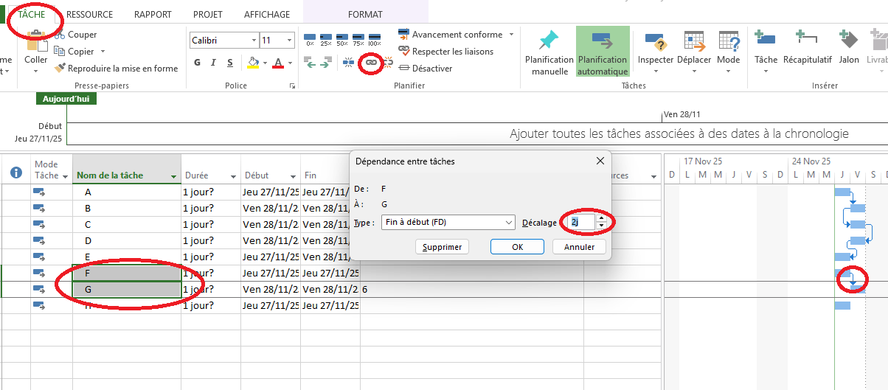Toggle bold G formatting
The image size is (888, 390).
click(198, 63)
